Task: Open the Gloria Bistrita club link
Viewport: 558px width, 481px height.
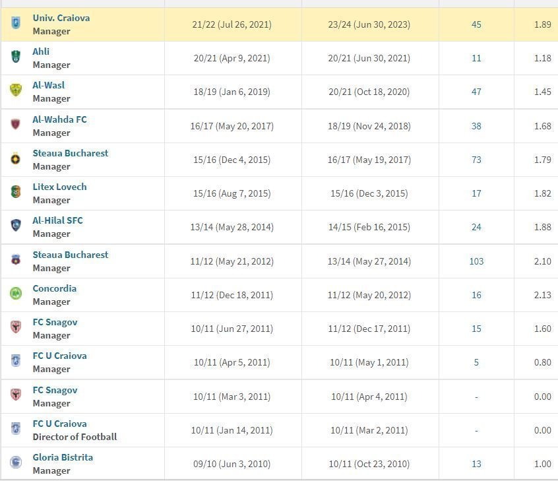Action: click(x=63, y=457)
